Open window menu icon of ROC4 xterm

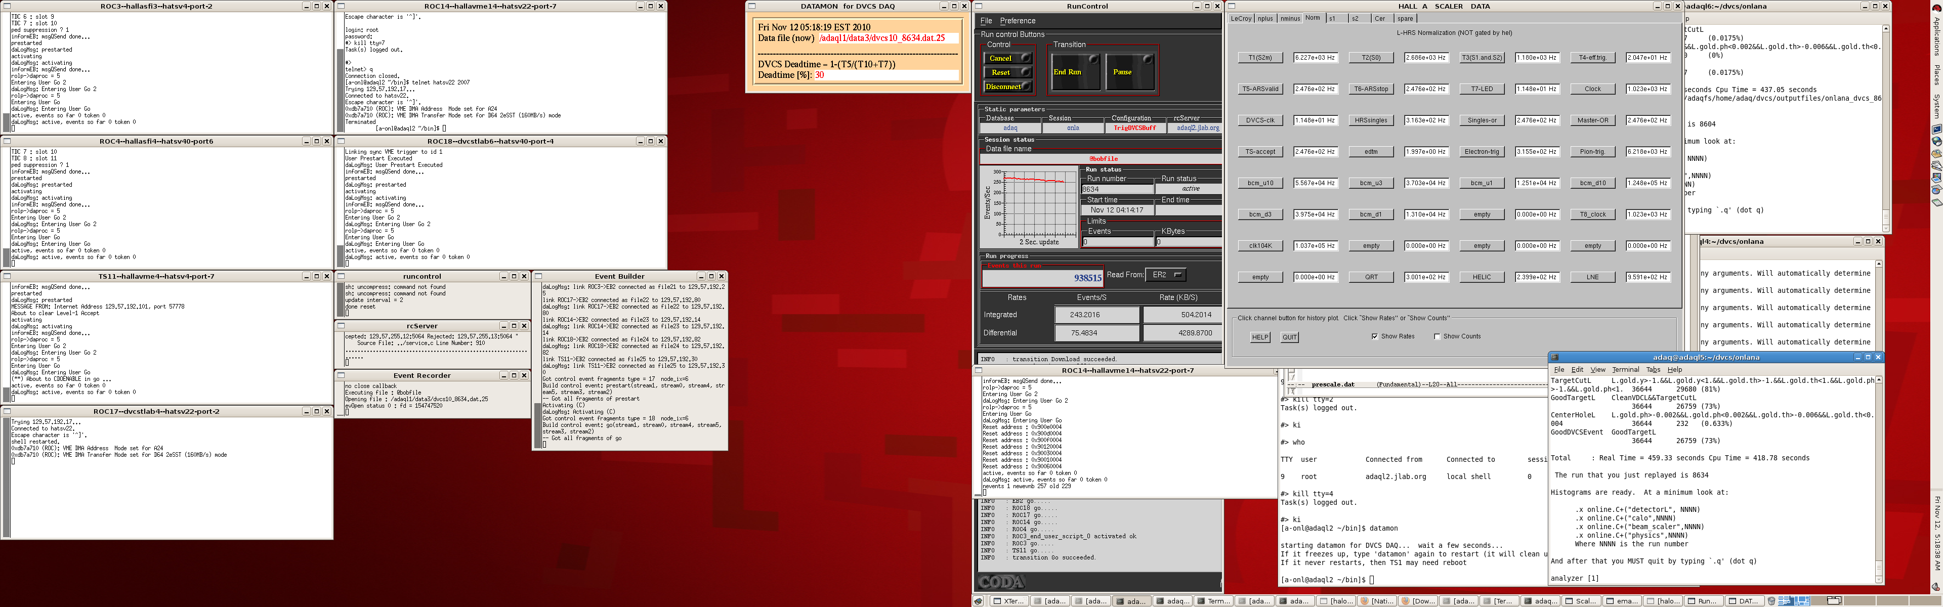coord(7,141)
